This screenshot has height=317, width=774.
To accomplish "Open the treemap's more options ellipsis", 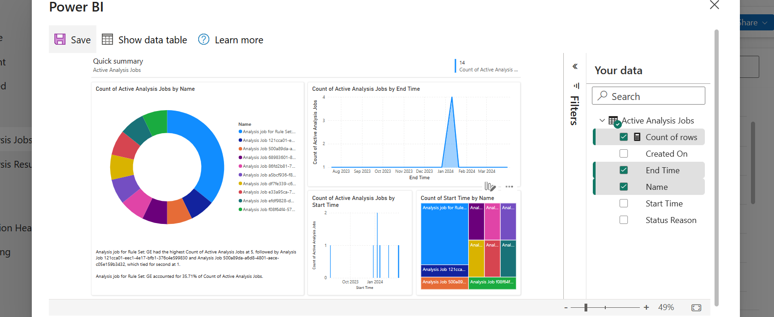I will pyautogui.click(x=509, y=187).
